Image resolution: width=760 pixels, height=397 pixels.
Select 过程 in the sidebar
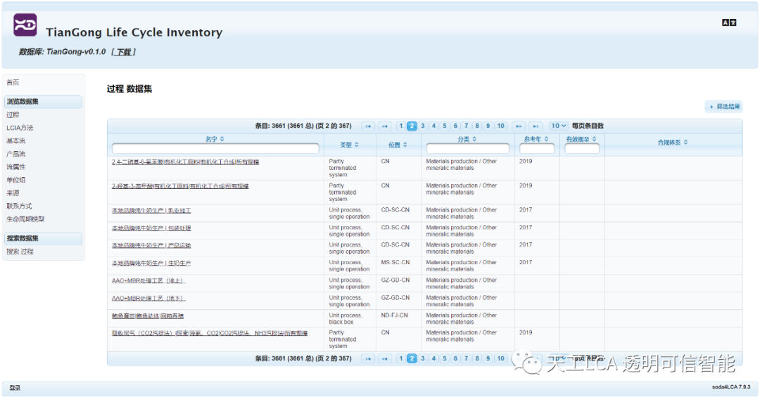(13, 115)
